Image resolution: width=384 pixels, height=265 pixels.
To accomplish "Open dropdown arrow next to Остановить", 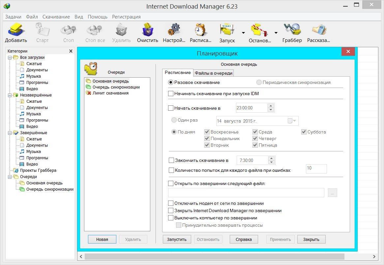I will coord(276,33).
